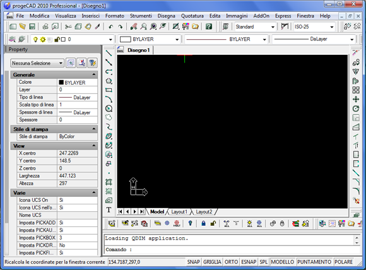366x270 pixels.
Task: Switch to the Layout2 tab
Action: (x=204, y=212)
